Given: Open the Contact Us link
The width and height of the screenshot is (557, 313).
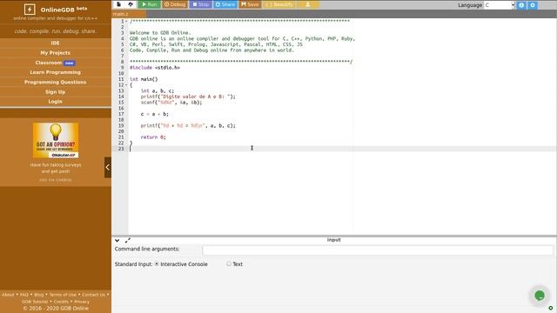Looking at the screenshot, I should [x=93, y=295].
